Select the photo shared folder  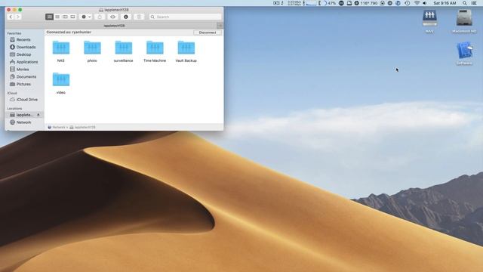(x=92, y=51)
